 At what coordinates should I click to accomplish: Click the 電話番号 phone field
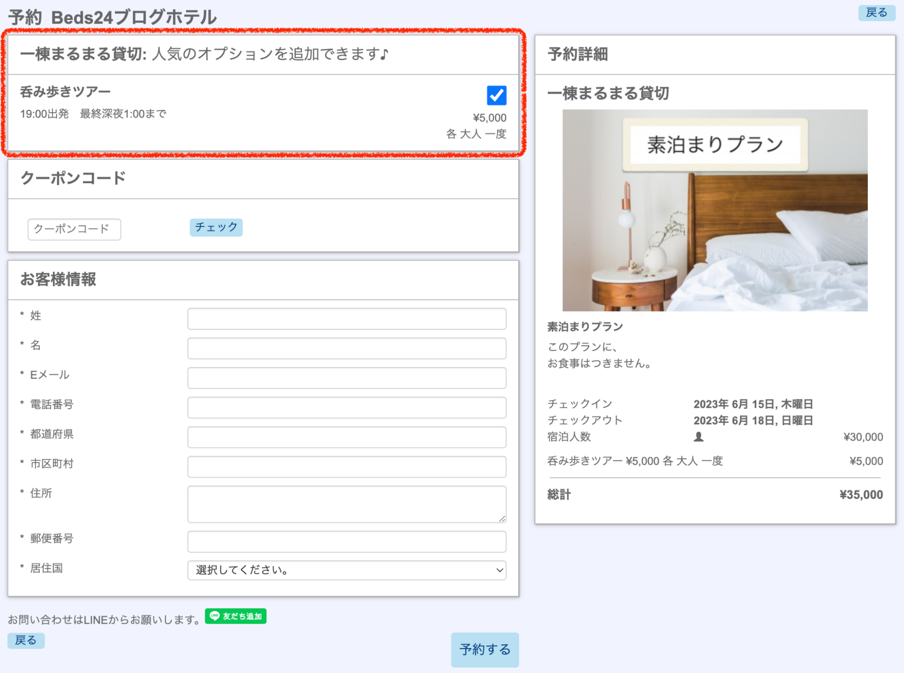click(346, 407)
